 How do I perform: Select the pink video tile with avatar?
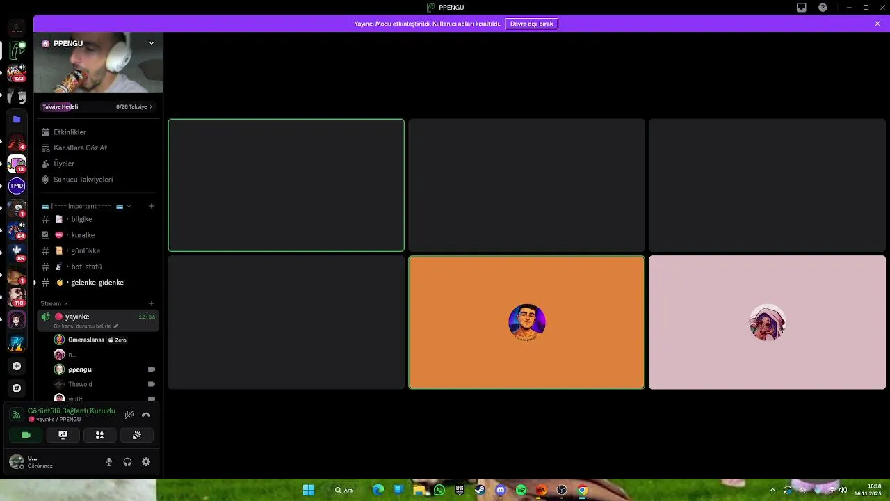767,322
